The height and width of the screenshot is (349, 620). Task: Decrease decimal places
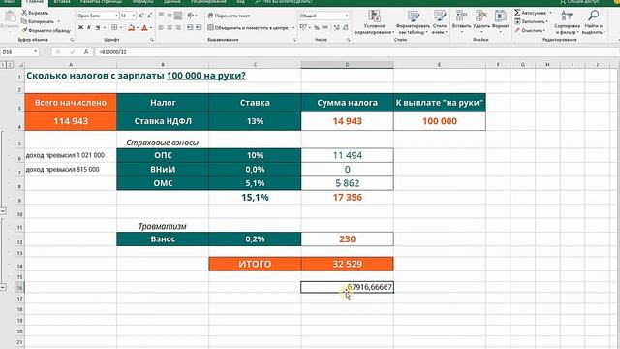tap(346, 28)
